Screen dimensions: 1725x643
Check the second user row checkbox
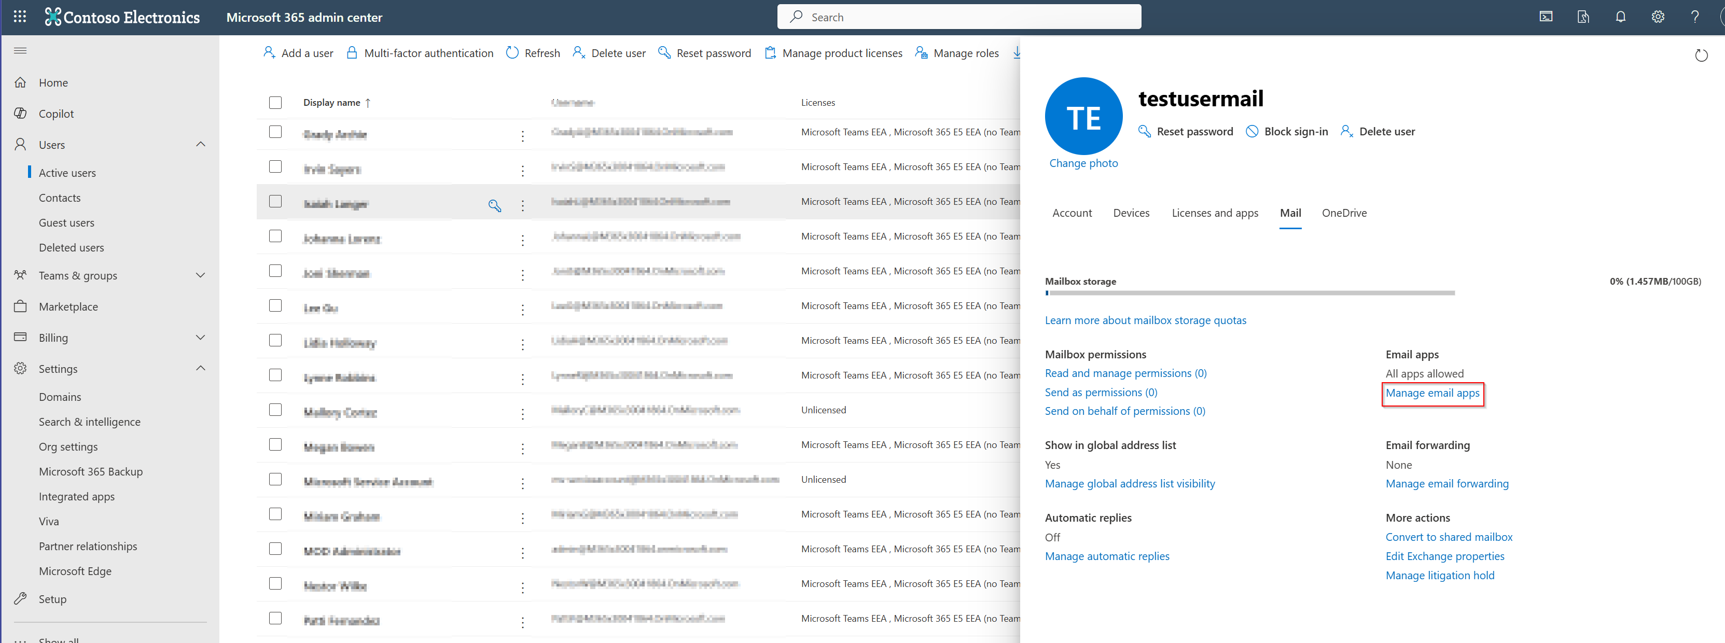(x=275, y=167)
